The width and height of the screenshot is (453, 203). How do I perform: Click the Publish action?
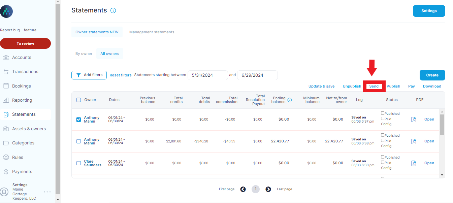(x=393, y=87)
